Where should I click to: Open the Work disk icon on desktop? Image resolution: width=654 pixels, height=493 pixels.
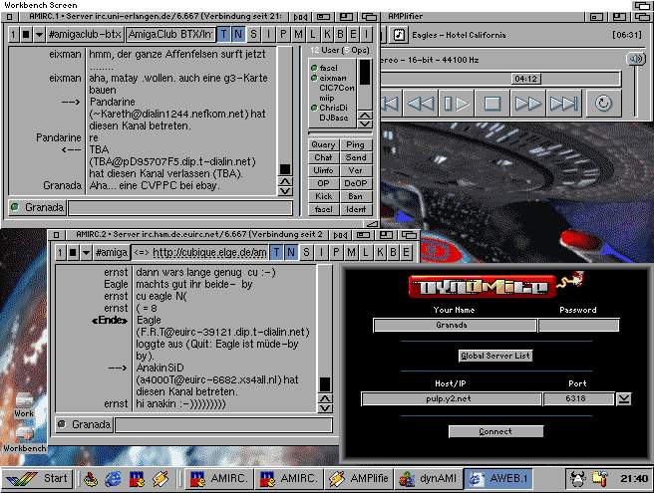(24, 400)
